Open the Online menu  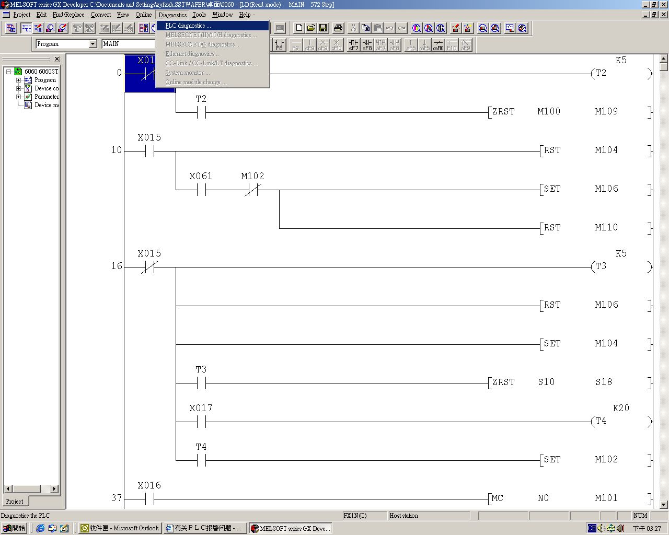coord(143,15)
